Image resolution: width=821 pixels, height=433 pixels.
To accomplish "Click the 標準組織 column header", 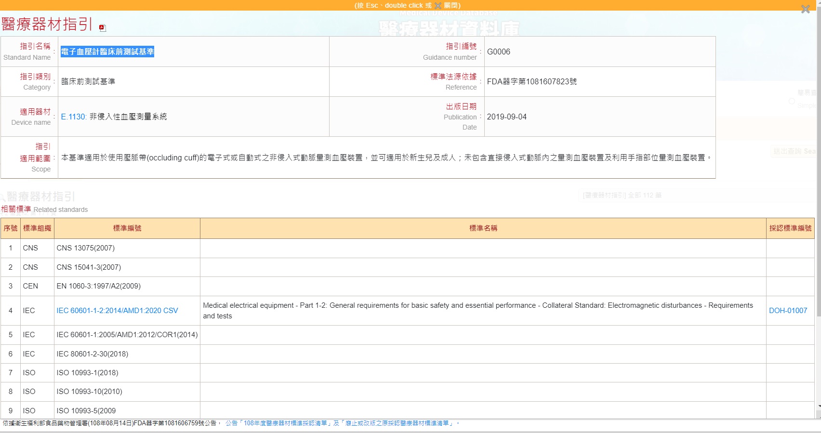I will point(37,228).
